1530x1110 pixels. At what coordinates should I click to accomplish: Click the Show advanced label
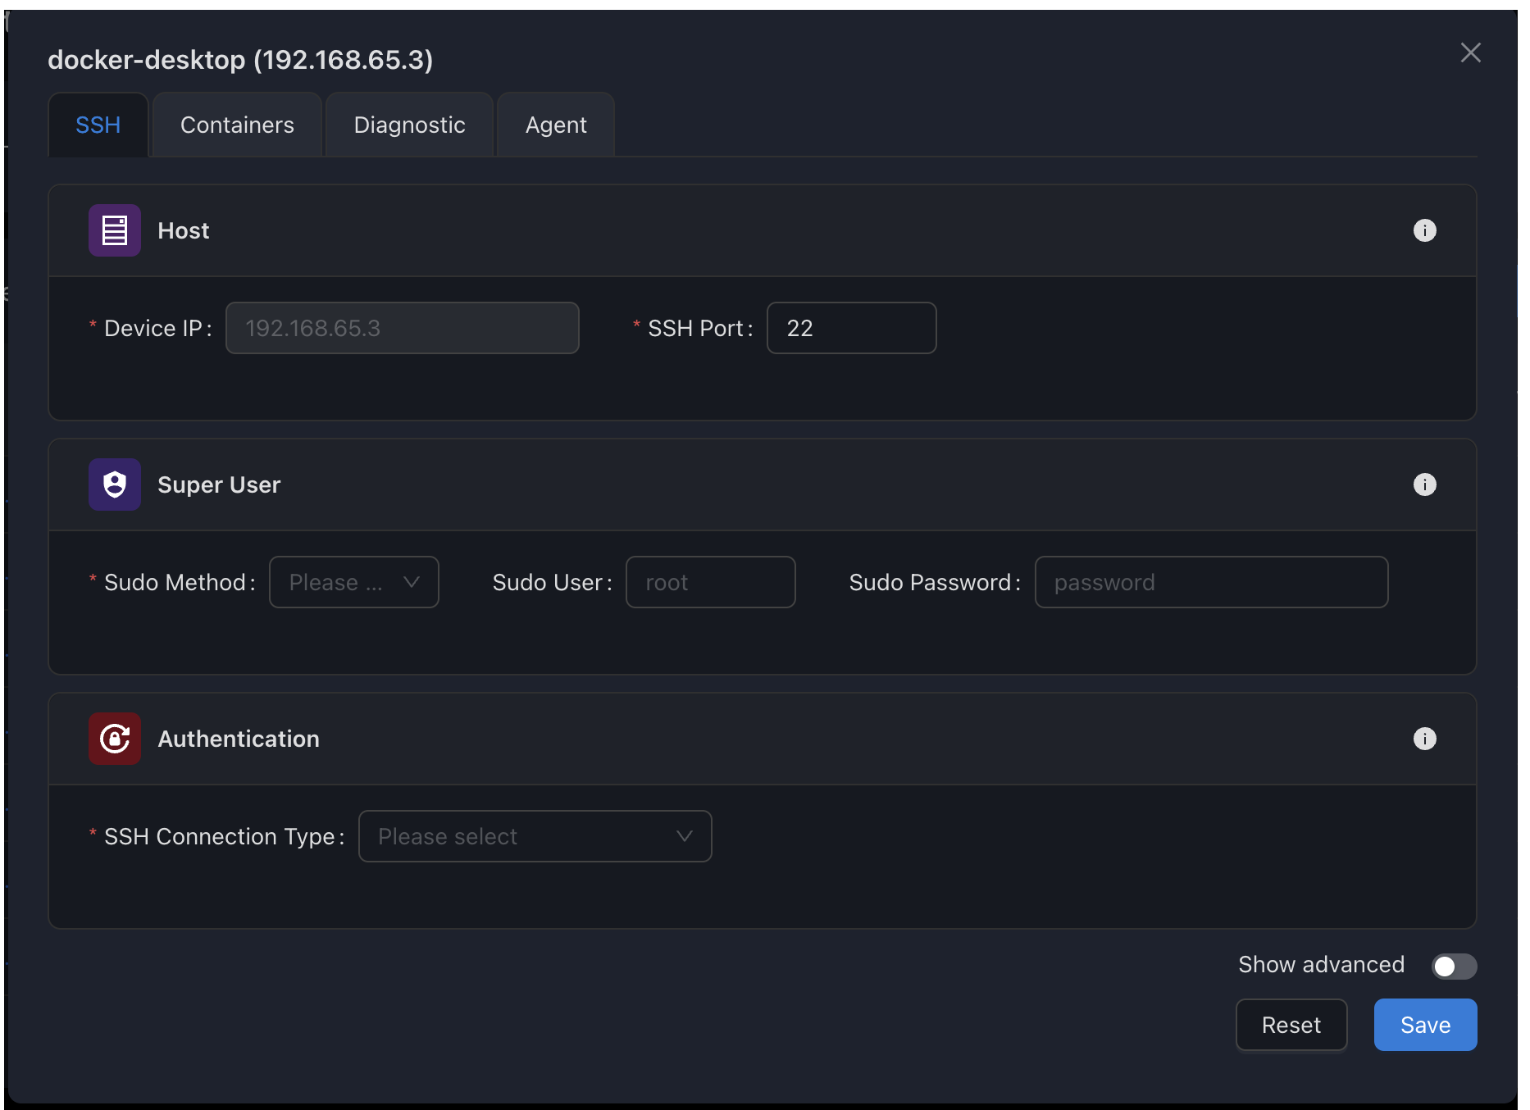(x=1322, y=965)
